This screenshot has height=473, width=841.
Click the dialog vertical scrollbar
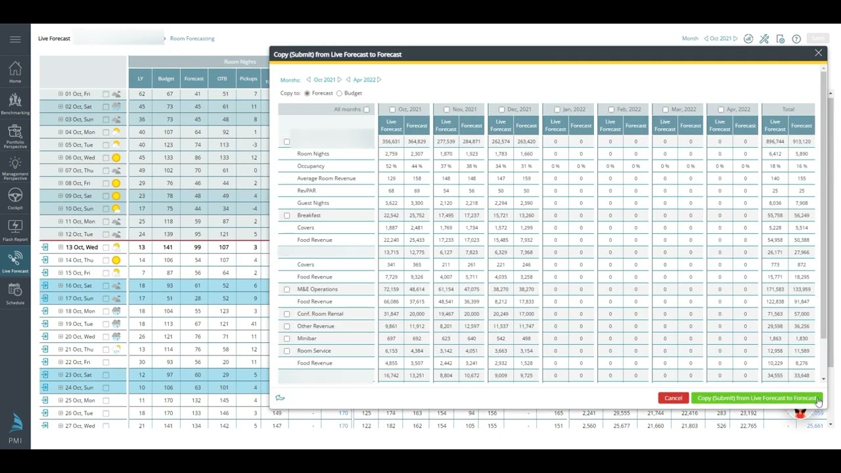tap(824, 204)
